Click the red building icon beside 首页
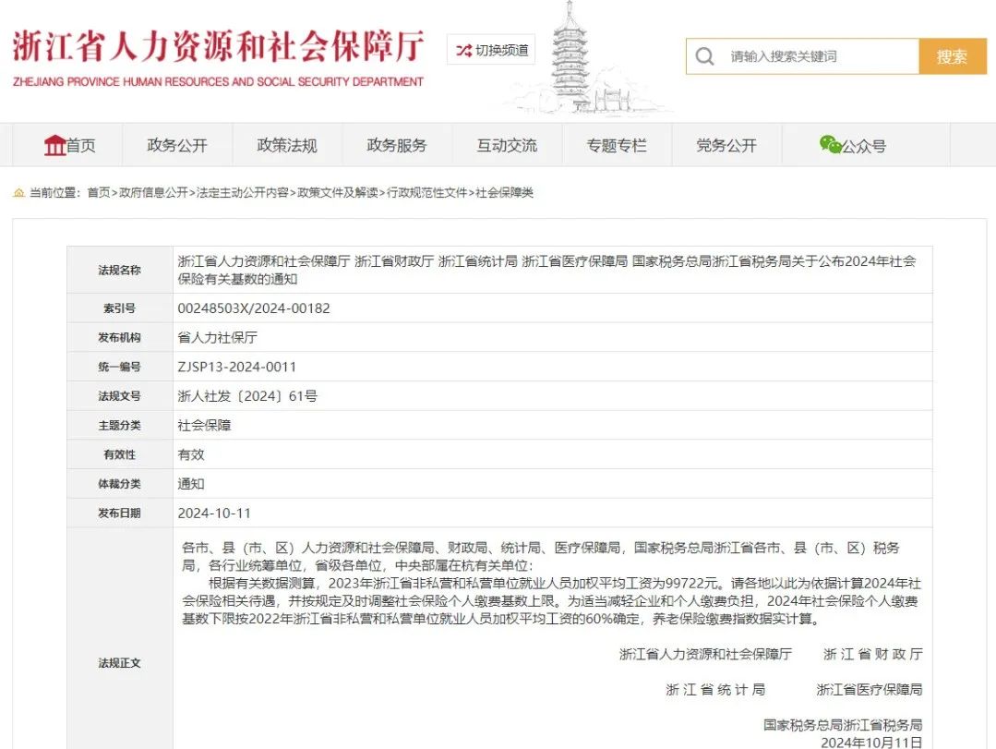This screenshot has height=749, width=996. coord(54,145)
